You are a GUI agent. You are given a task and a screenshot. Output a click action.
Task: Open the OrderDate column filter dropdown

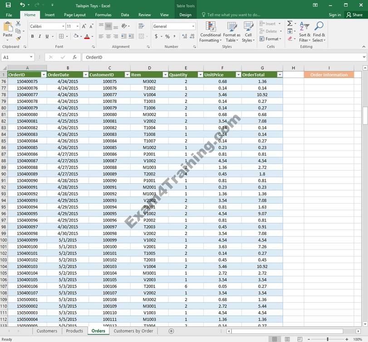[85, 75]
